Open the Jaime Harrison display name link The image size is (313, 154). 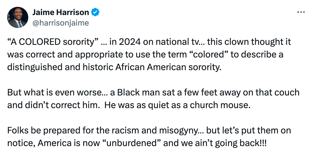coord(61,12)
